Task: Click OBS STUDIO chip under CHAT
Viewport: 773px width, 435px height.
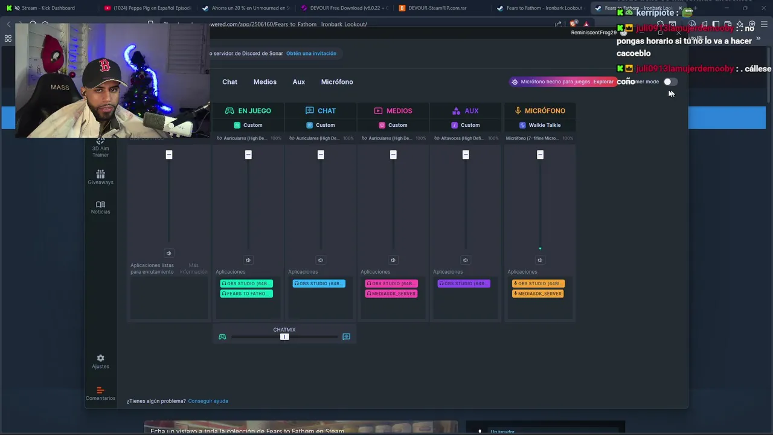Action: (x=319, y=283)
